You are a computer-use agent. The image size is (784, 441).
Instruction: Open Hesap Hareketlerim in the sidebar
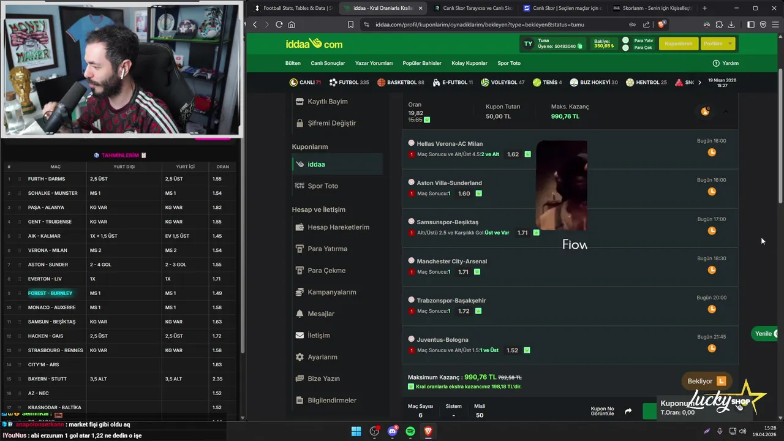point(337,227)
